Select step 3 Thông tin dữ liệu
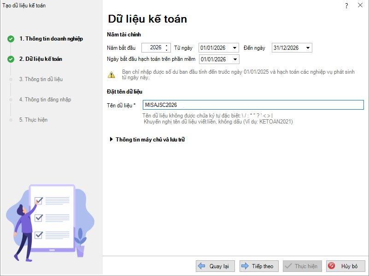The image size is (369, 276). (x=41, y=79)
